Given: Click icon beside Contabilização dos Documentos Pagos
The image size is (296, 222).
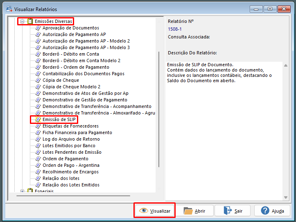Looking at the screenshot, I should (38, 74).
